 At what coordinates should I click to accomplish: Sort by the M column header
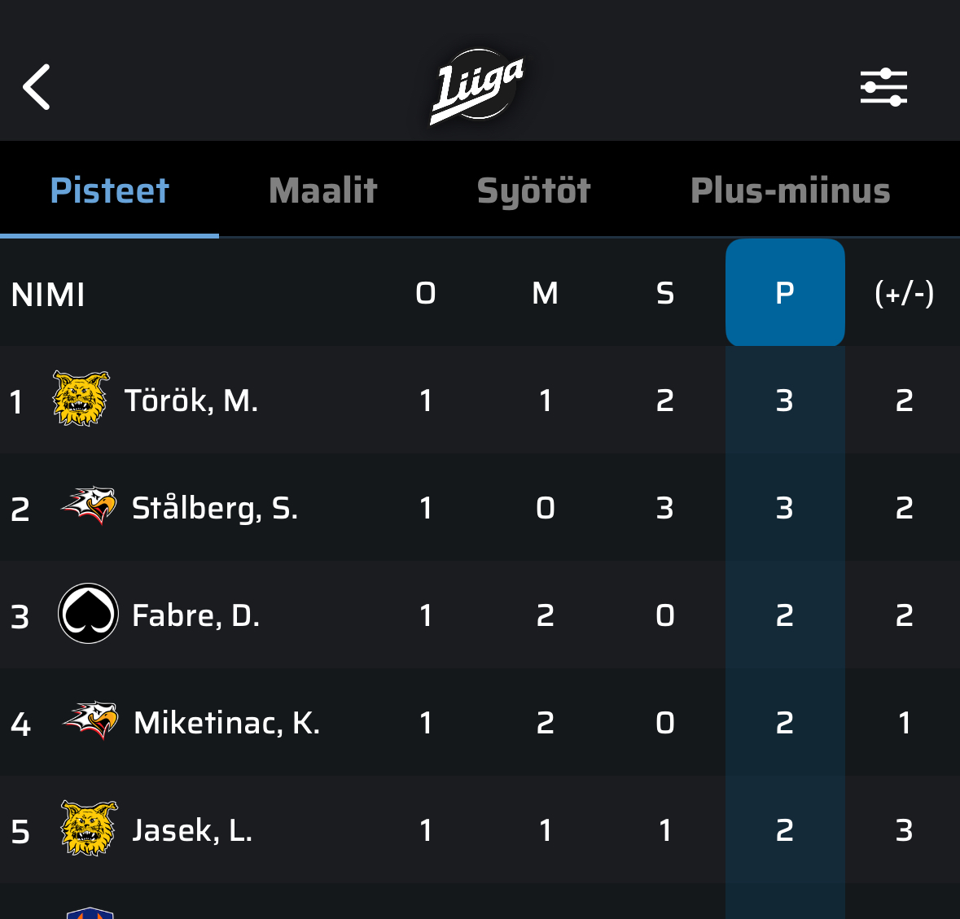(545, 293)
